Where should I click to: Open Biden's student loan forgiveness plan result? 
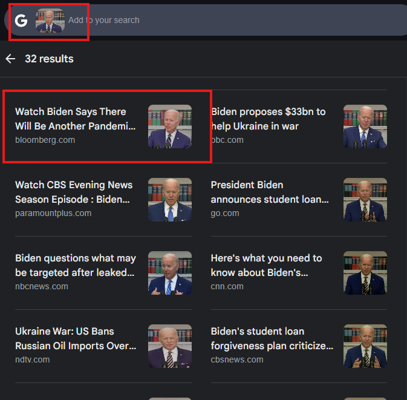[299, 346]
